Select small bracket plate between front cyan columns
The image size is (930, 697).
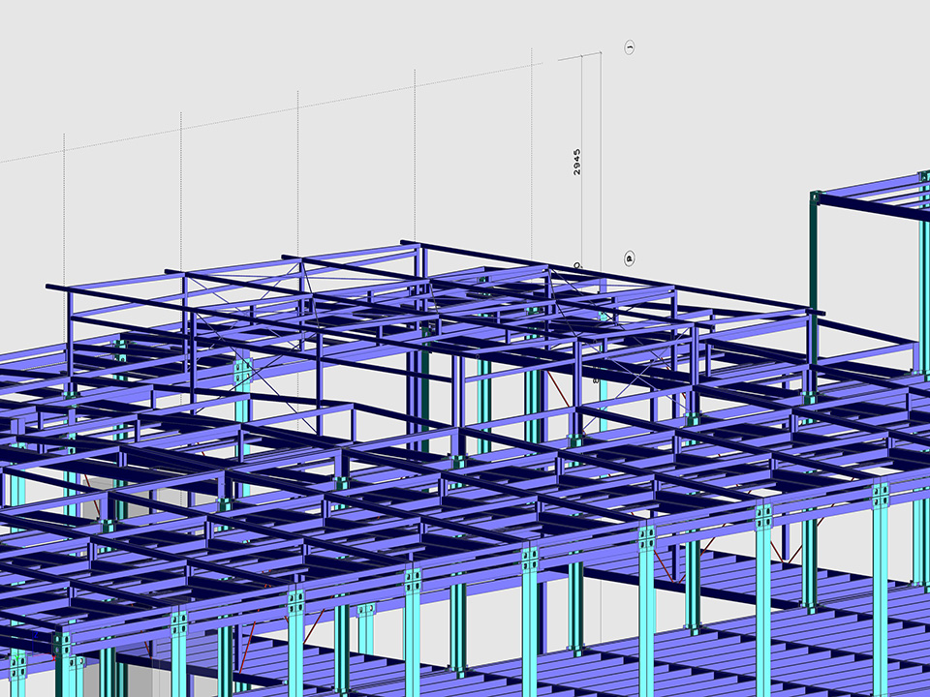[366, 611]
